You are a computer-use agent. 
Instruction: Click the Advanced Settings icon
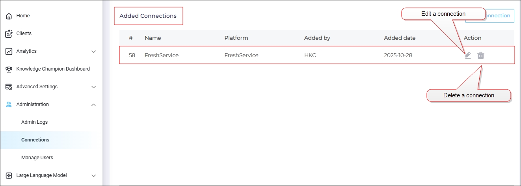click(9, 87)
